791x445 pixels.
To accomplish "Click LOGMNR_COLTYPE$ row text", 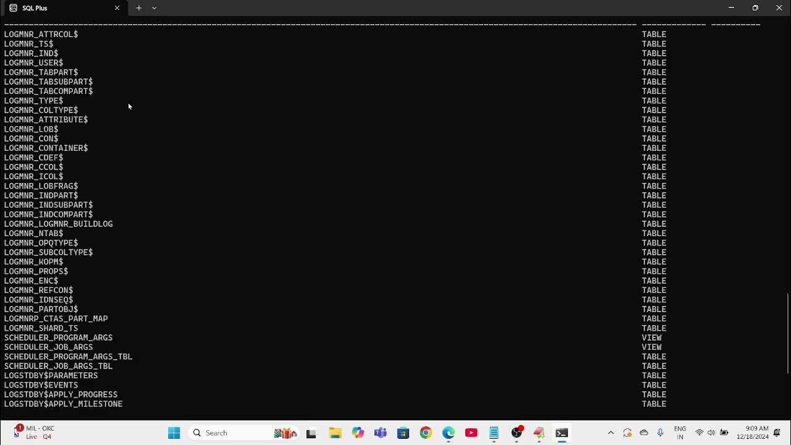I will click(41, 111).
